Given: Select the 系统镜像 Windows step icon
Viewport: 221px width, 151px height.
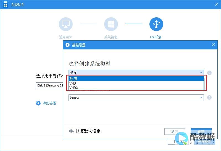Looking at the screenshot, I should (111, 24).
